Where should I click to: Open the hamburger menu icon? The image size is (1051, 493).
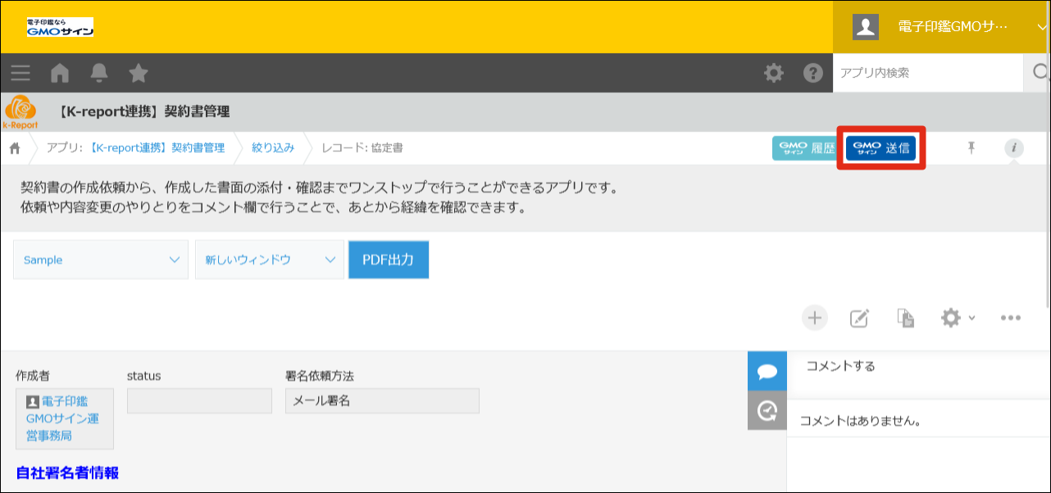20,73
